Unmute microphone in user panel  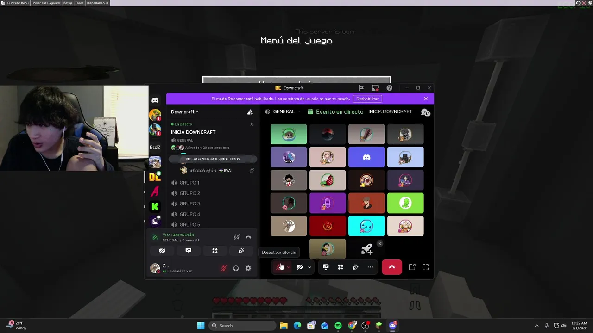(x=224, y=268)
